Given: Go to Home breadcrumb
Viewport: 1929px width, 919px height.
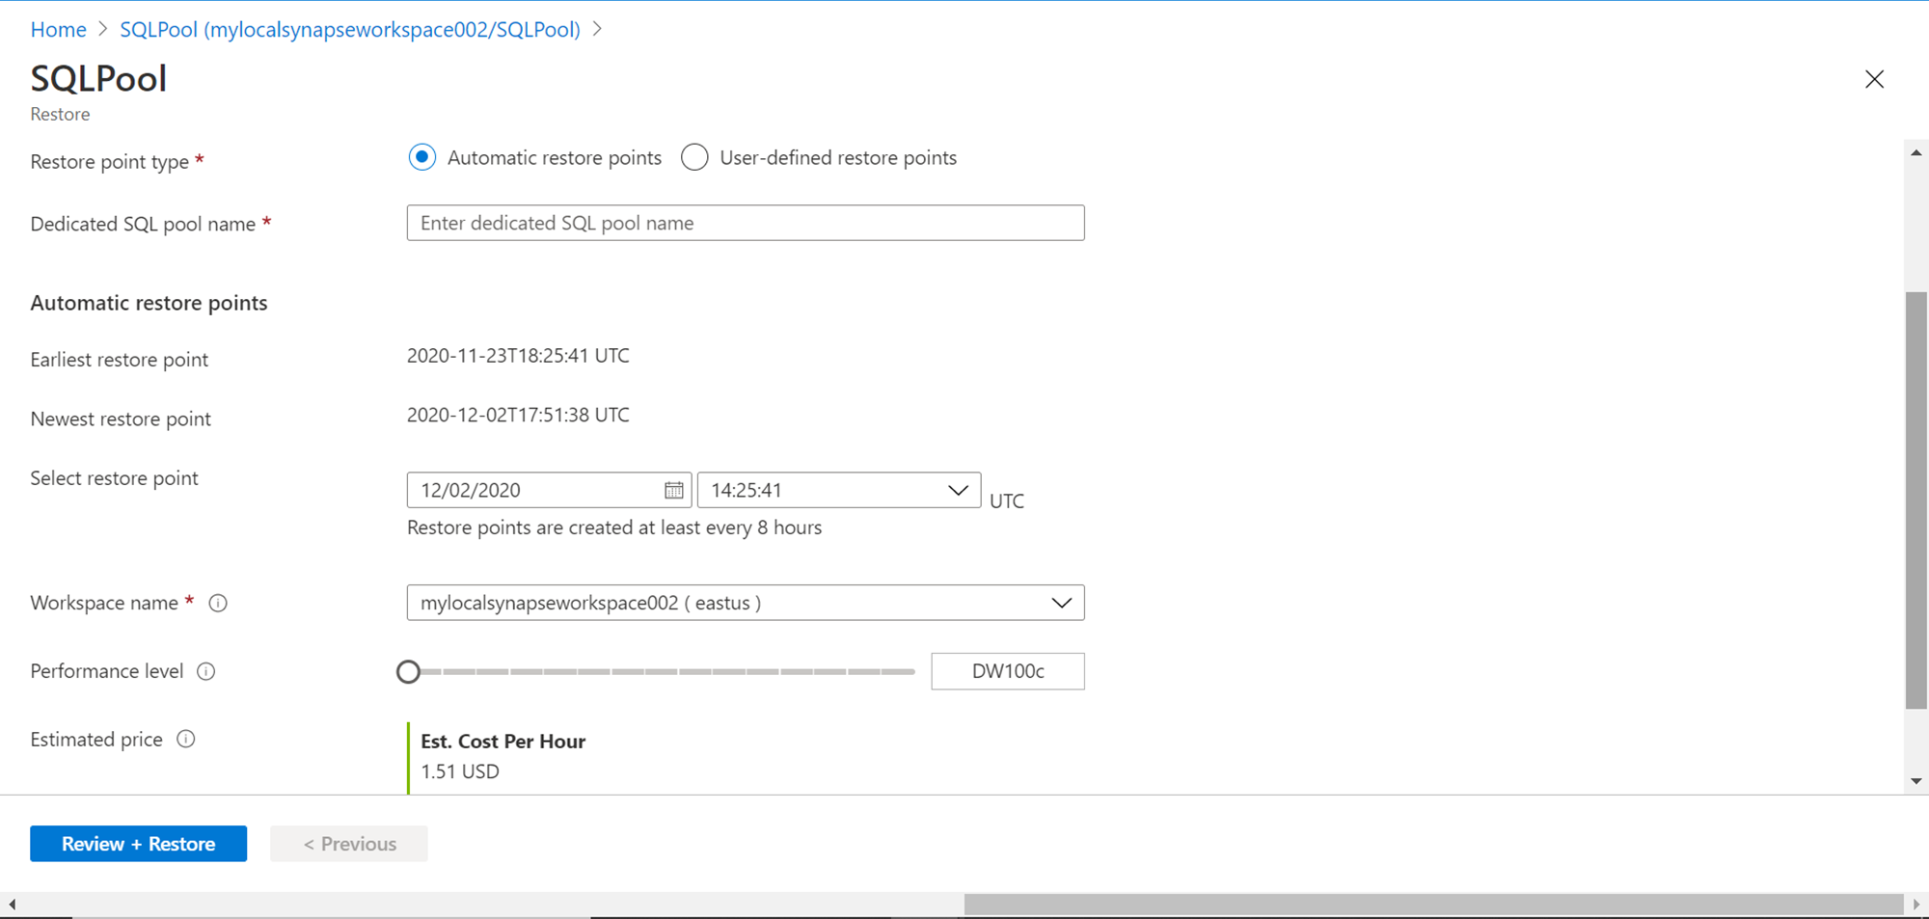Looking at the screenshot, I should (x=58, y=30).
